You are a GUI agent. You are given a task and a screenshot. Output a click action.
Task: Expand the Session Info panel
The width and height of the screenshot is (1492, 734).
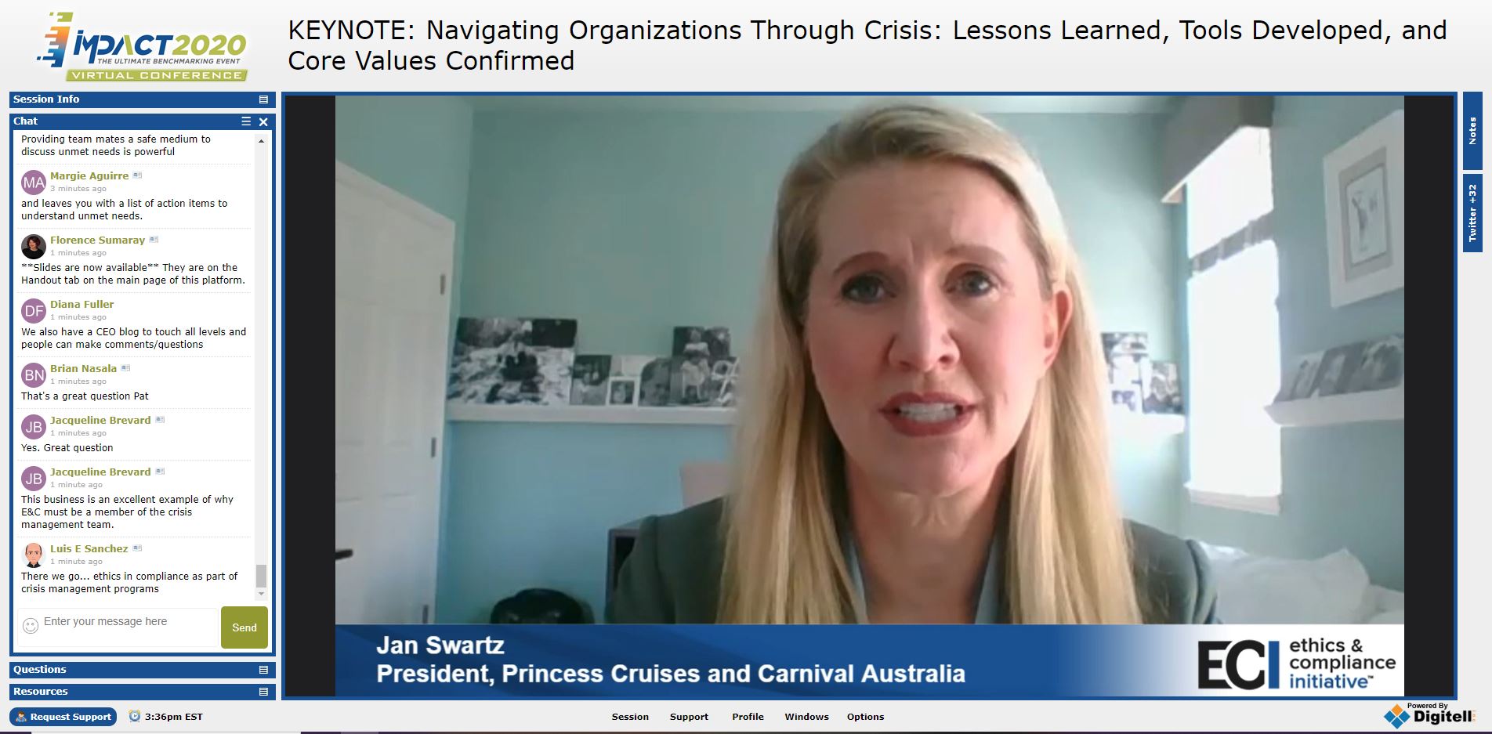click(x=263, y=99)
